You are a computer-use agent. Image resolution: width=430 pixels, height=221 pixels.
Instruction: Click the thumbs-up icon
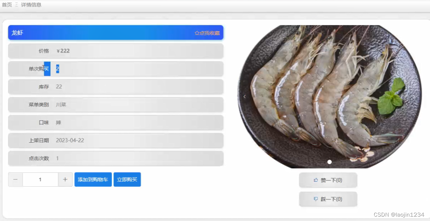click(315, 180)
